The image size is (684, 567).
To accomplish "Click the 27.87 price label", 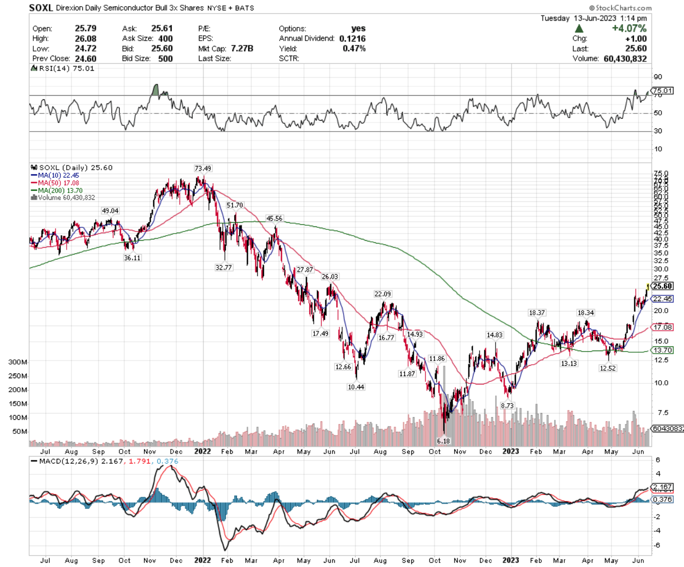I will 305,270.
